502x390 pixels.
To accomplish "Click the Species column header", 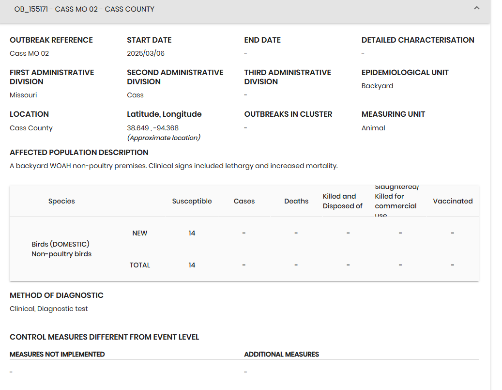I will coord(61,201).
